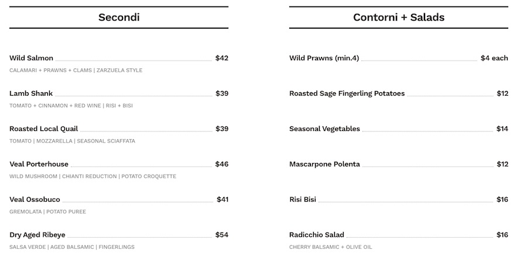This screenshot has height=260, width=527.
Task: Click the Veal Ossobuco dish title
Action: pyautogui.click(x=35, y=200)
